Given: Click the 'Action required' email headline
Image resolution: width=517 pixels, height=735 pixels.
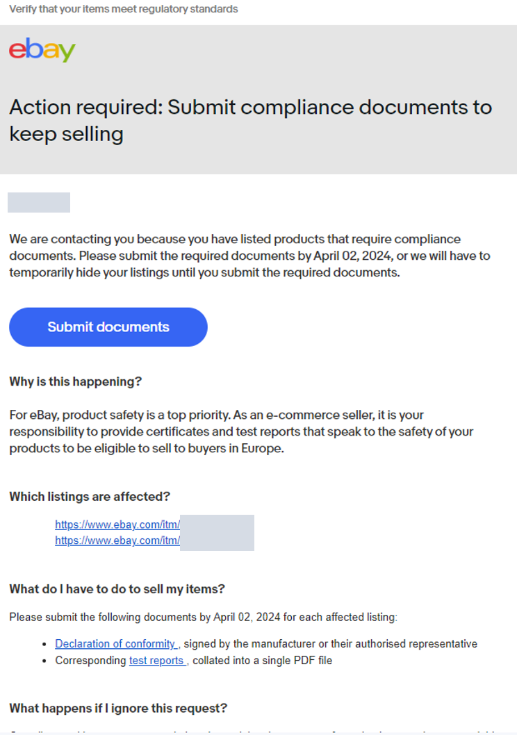Looking at the screenshot, I should point(250,119).
